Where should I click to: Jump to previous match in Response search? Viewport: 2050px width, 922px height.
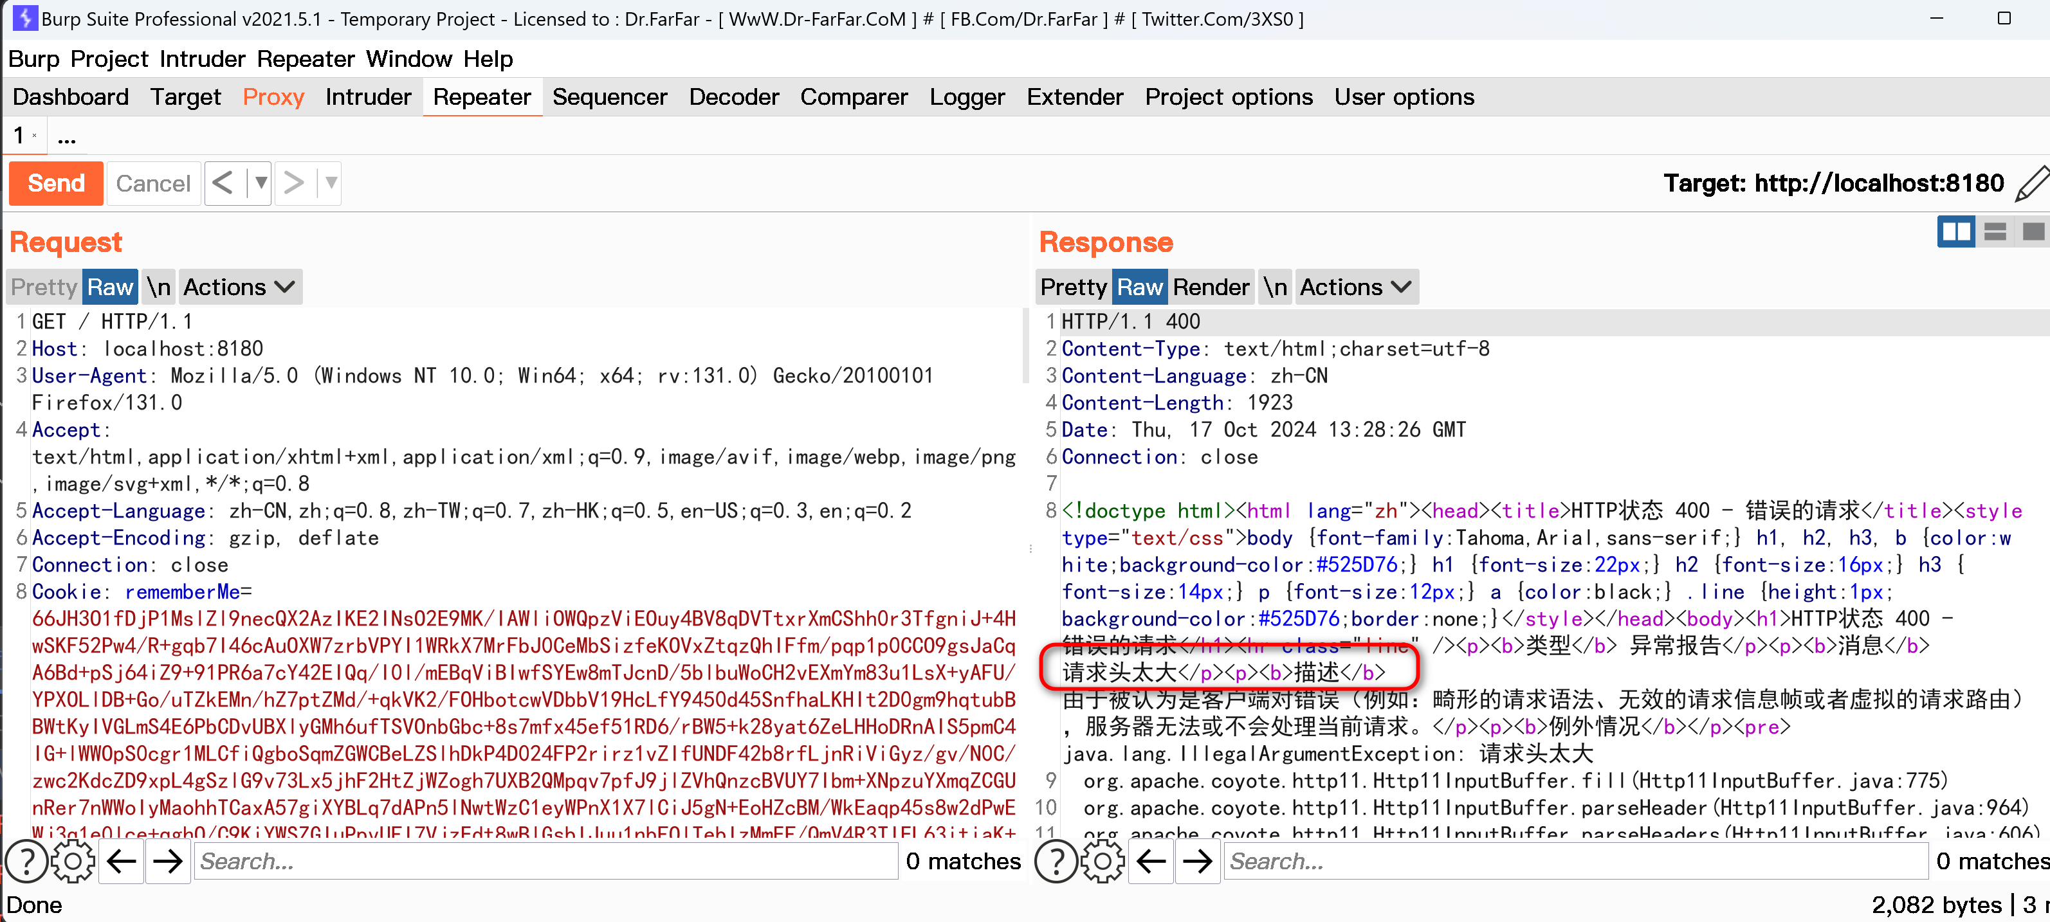(x=1151, y=862)
